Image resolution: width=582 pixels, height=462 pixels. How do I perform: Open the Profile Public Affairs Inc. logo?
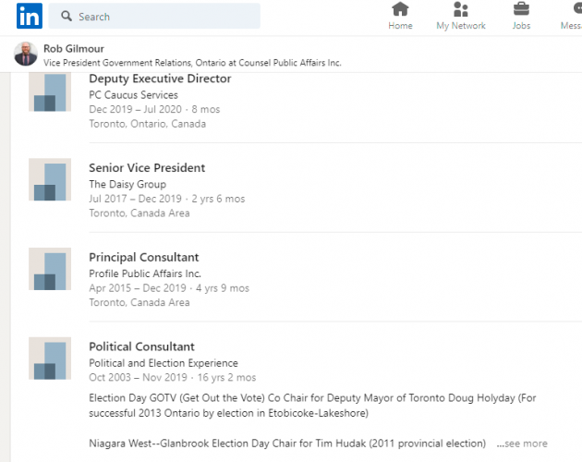click(x=50, y=269)
